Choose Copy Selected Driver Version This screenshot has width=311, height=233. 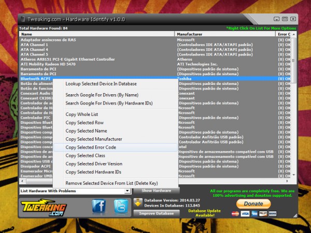coord(115,164)
